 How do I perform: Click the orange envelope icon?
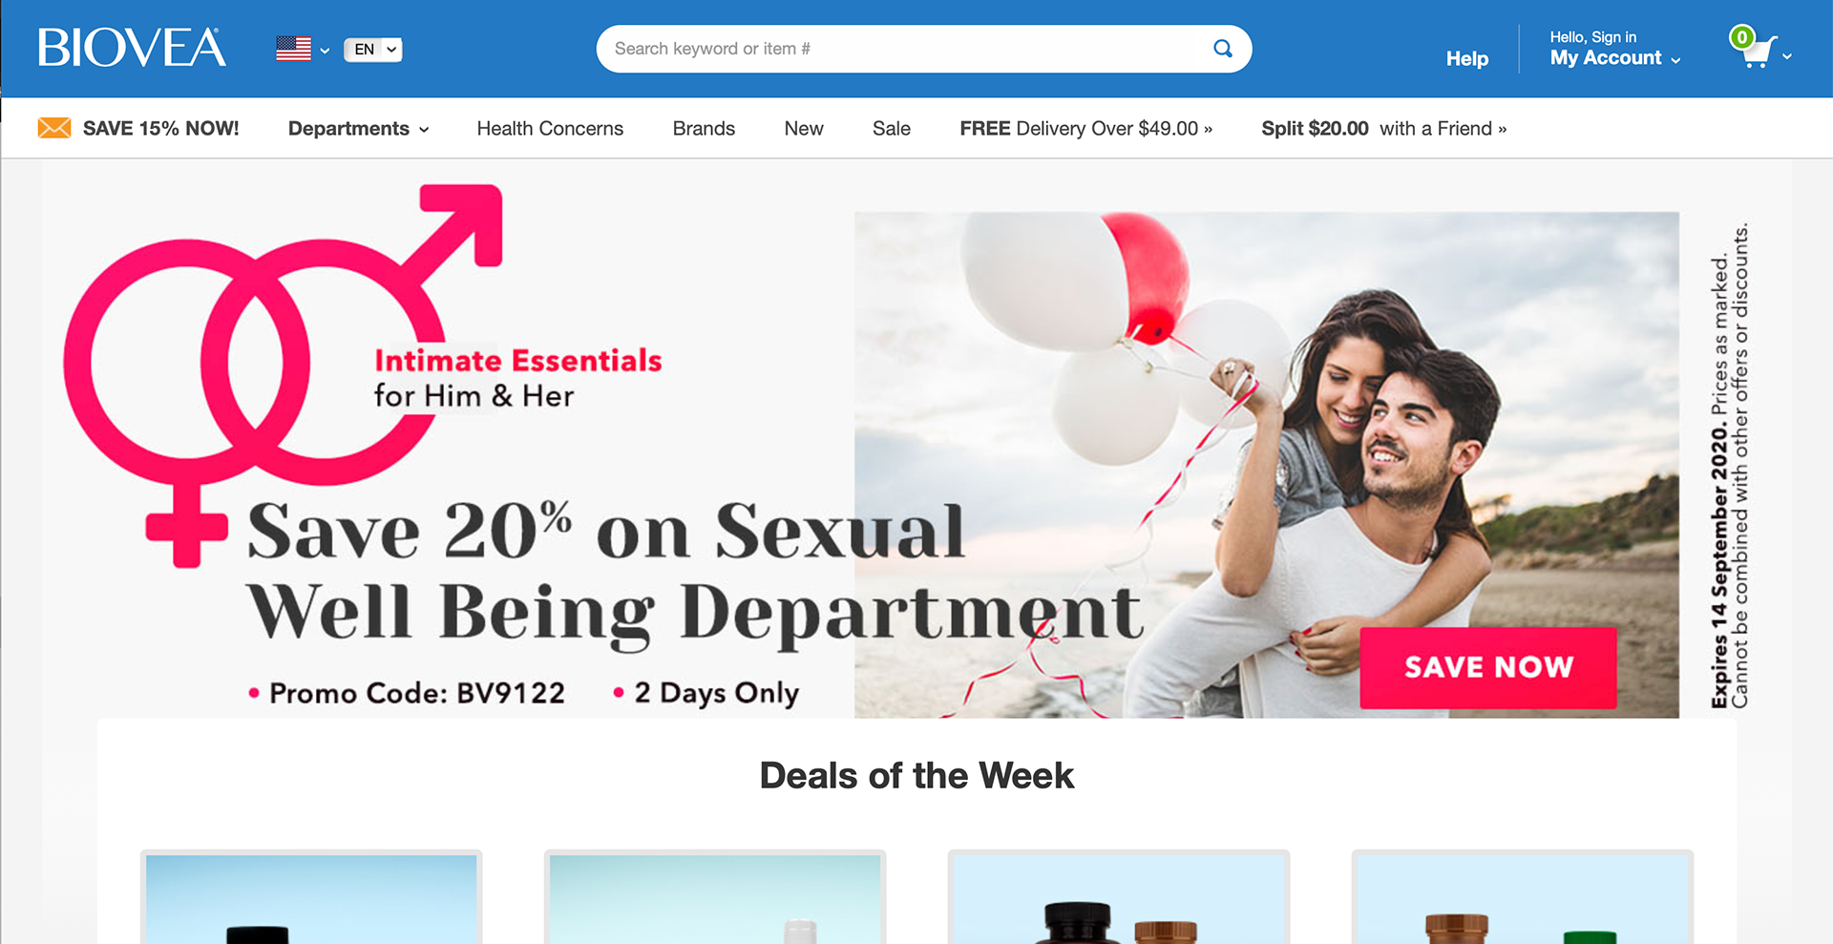click(54, 128)
